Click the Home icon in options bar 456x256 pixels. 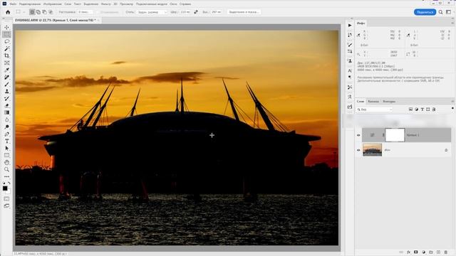tap(8, 12)
